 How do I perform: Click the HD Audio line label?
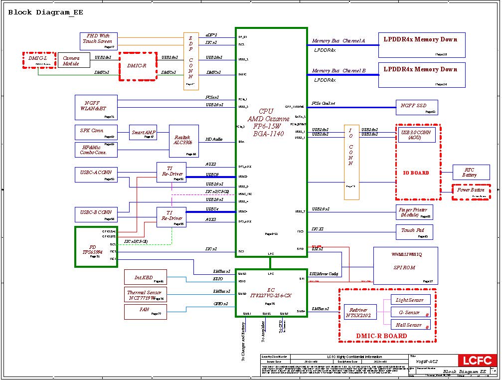pyautogui.click(x=214, y=139)
